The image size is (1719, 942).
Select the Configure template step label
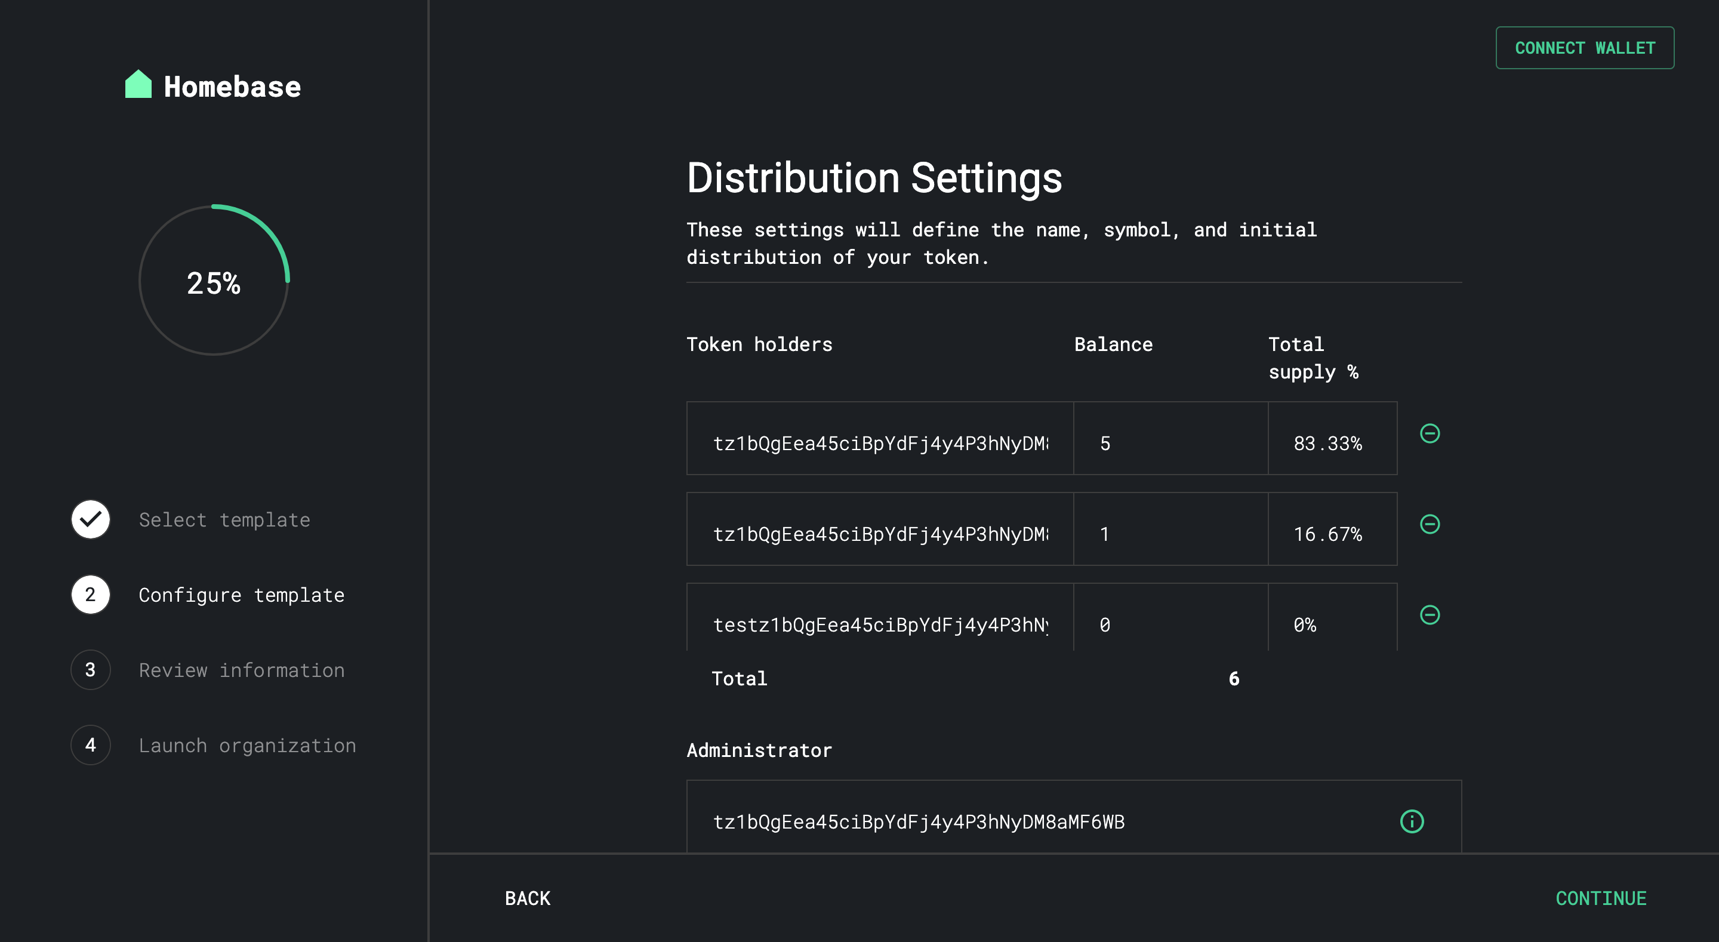[242, 594]
